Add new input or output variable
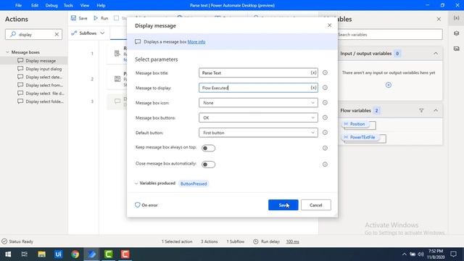464x261 pixels. (x=389, y=86)
